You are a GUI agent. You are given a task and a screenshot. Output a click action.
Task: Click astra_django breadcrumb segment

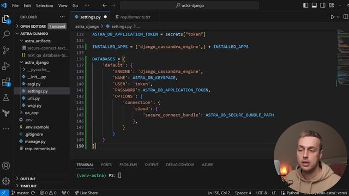pyautogui.click(x=87, y=27)
